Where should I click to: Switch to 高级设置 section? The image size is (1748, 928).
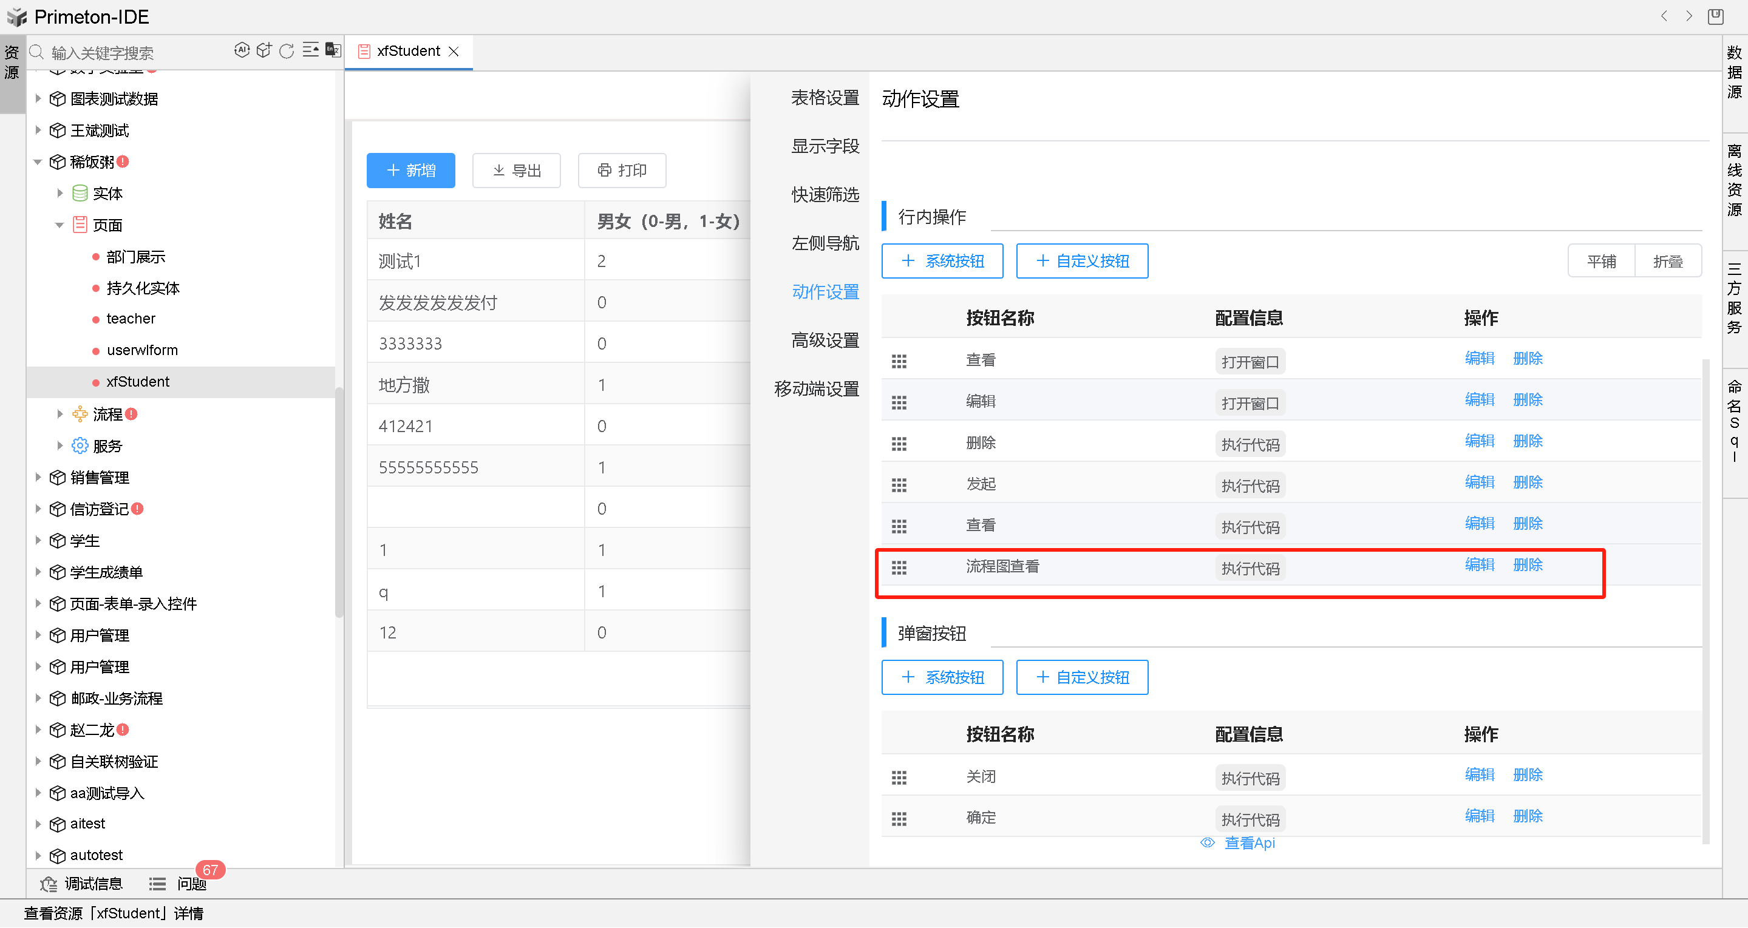825,340
